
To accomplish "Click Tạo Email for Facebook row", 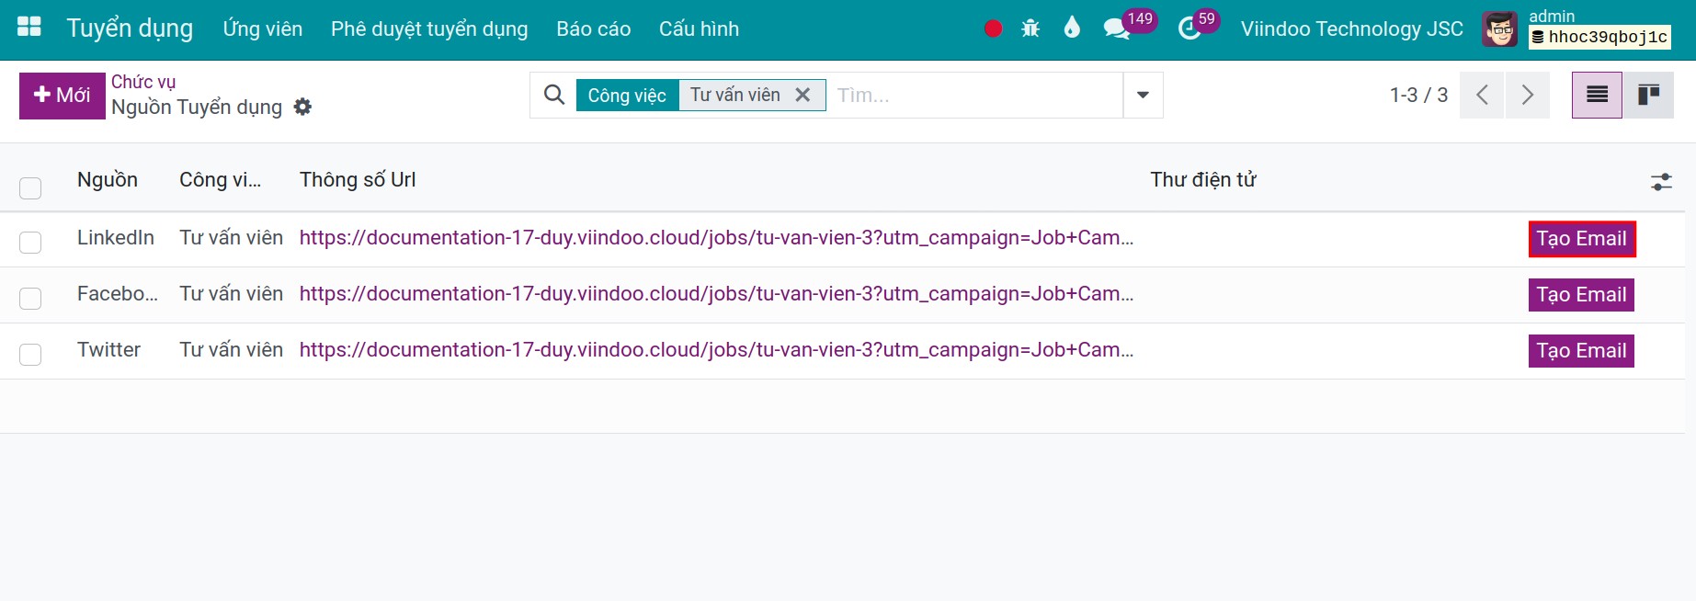I will [x=1581, y=295].
